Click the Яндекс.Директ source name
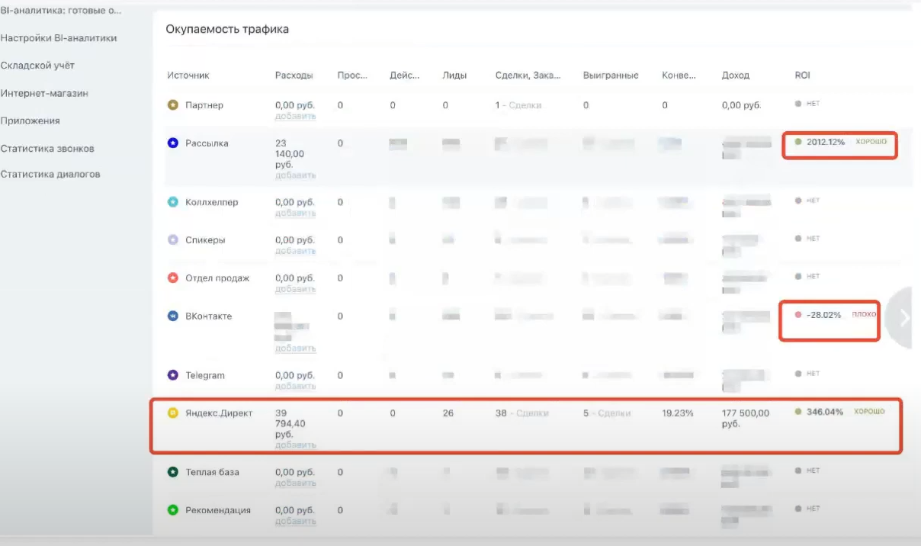The width and height of the screenshot is (921, 546). pyautogui.click(x=219, y=413)
